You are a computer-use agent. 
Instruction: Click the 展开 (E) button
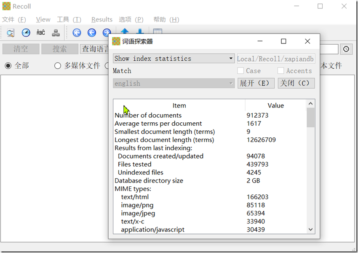coord(256,83)
